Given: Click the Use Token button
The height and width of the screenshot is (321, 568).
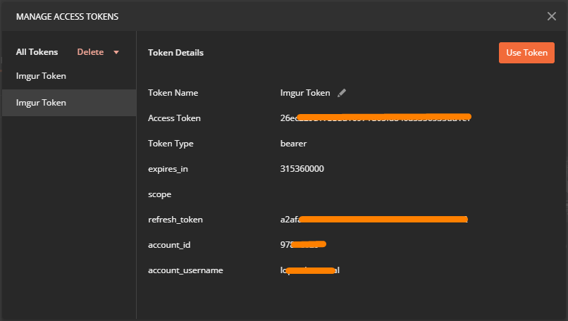Looking at the screenshot, I should pyautogui.click(x=526, y=53).
